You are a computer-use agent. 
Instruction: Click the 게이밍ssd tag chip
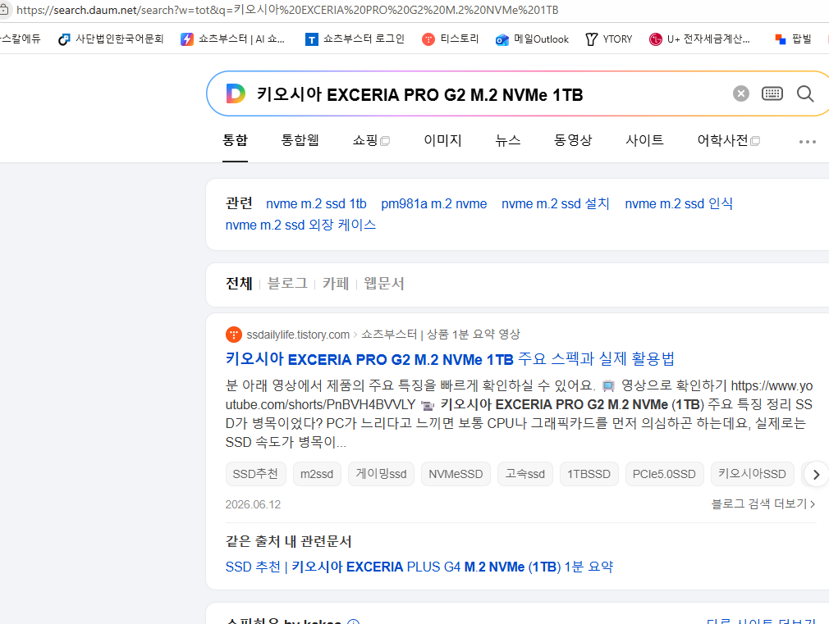[x=381, y=474]
